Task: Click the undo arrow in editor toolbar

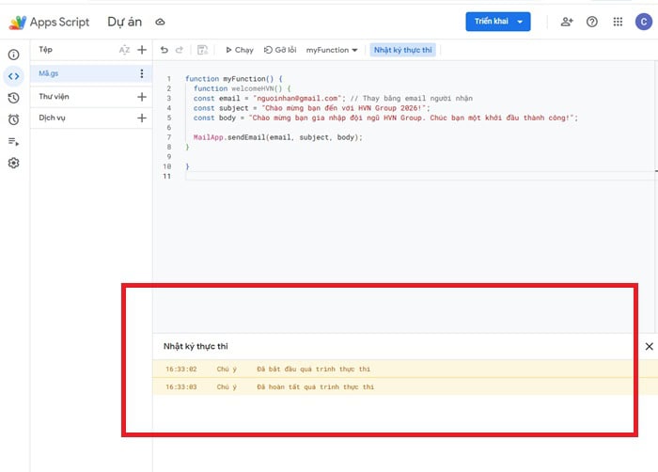Action: [x=164, y=50]
